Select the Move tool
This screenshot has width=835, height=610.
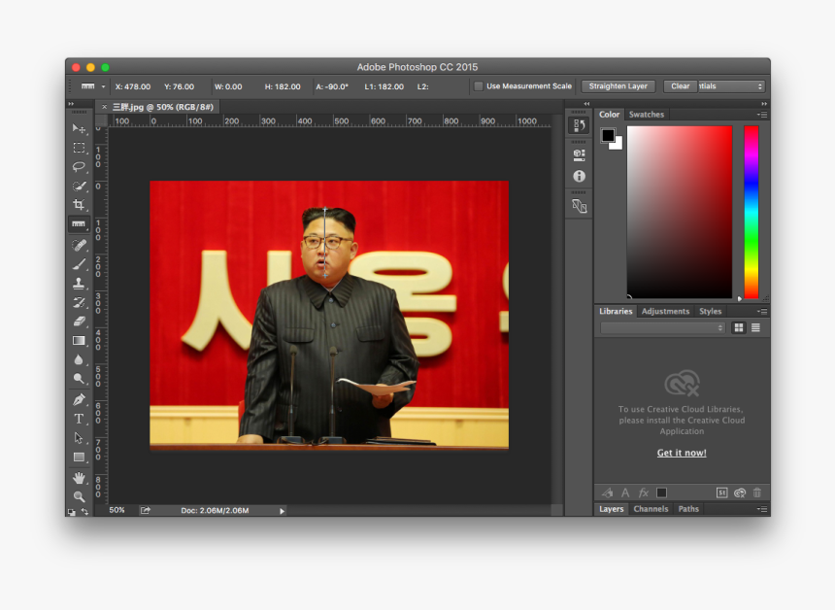click(x=79, y=128)
